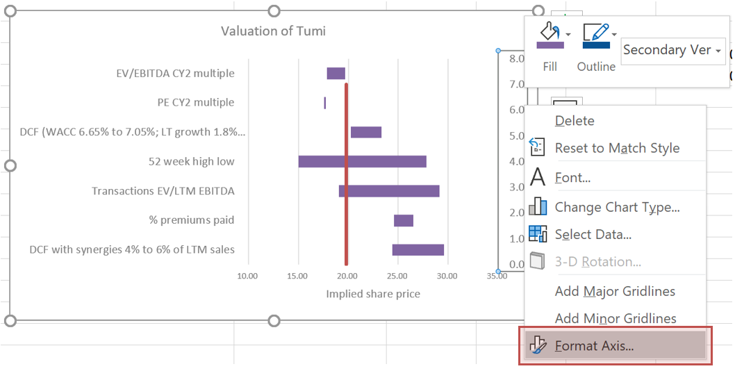Select the 'Implied share price' axis title
The height and width of the screenshot is (371, 735).
(373, 294)
